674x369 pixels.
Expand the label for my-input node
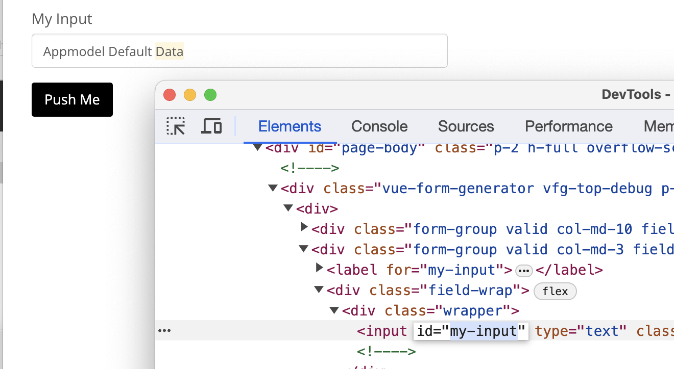tap(320, 268)
